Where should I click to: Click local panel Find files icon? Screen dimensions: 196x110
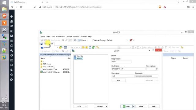coord(97,47)
